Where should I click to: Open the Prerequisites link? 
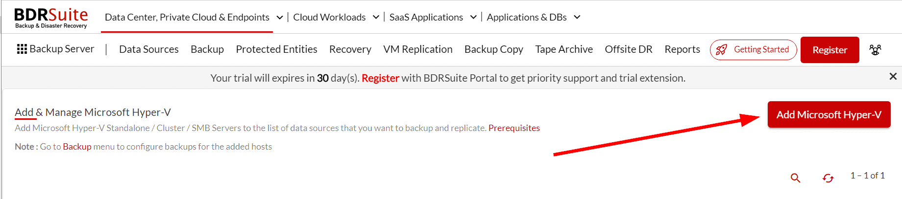click(x=514, y=128)
